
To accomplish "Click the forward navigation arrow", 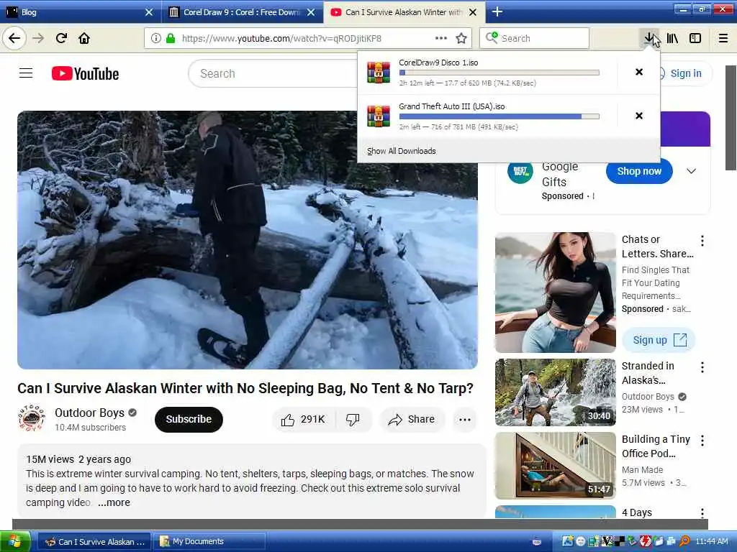I will coord(38,38).
